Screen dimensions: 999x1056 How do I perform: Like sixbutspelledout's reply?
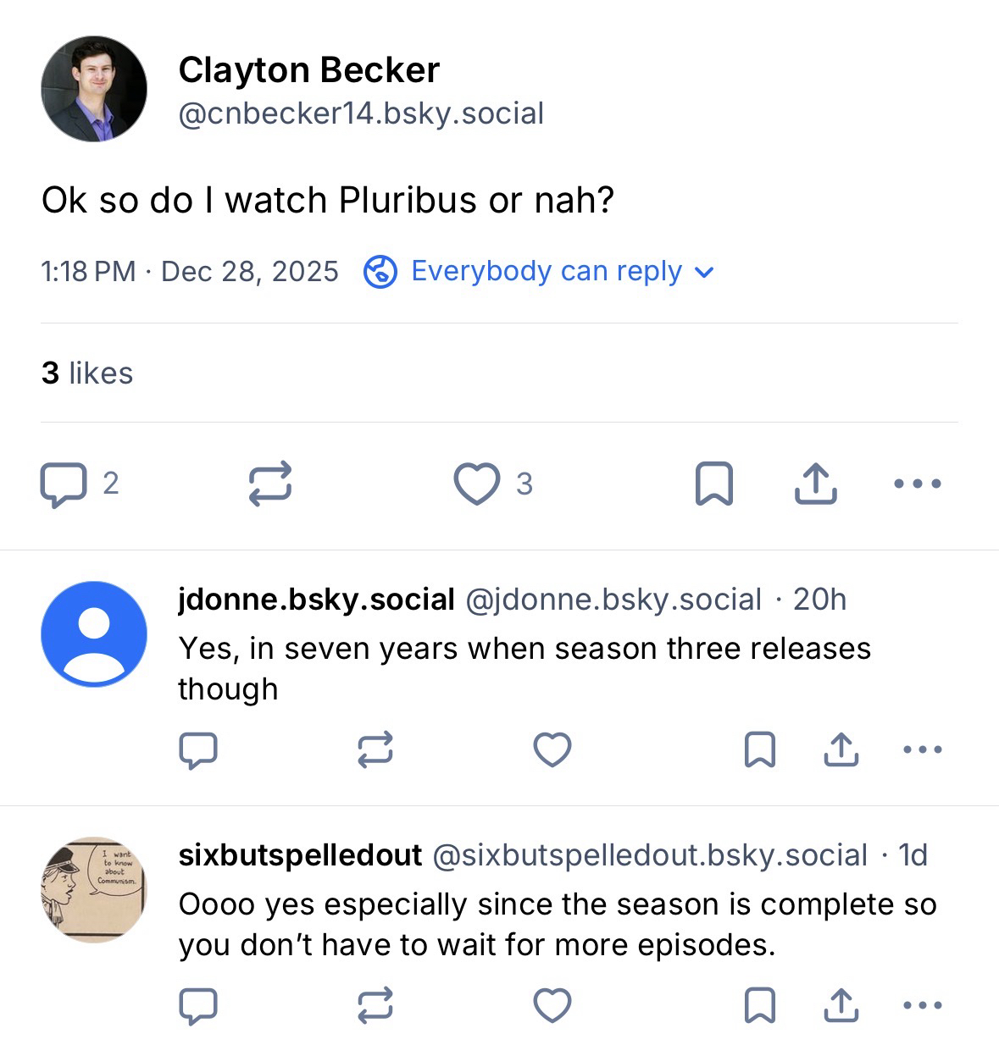[x=552, y=1005]
